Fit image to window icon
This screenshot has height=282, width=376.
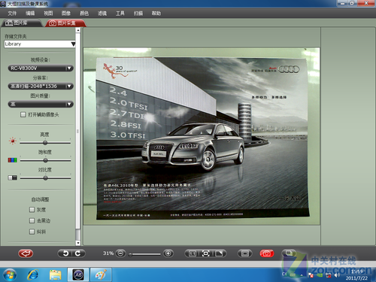206,253
